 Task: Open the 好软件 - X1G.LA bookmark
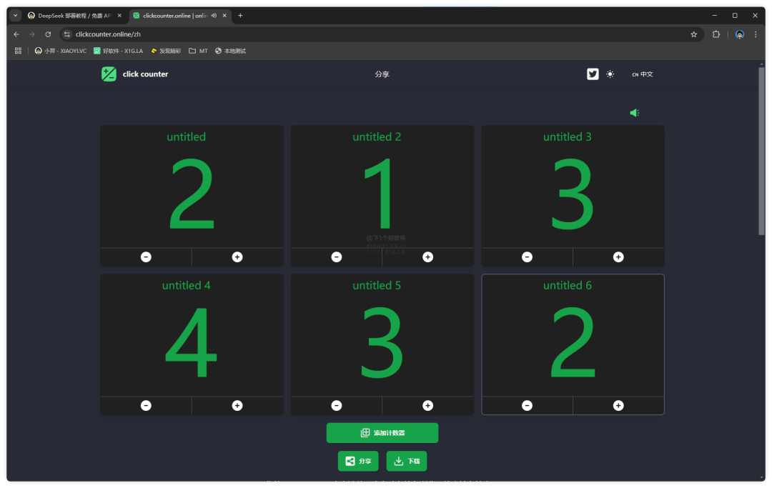pyautogui.click(x=119, y=51)
